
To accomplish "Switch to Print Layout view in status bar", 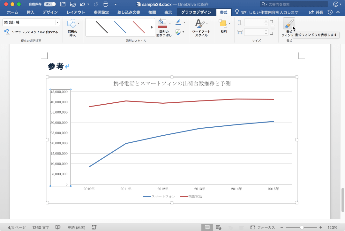I will tap(207, 227).
